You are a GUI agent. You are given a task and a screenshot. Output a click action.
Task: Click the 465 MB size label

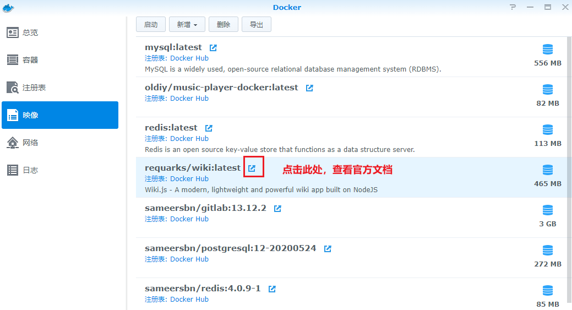(x=548, y=183)
